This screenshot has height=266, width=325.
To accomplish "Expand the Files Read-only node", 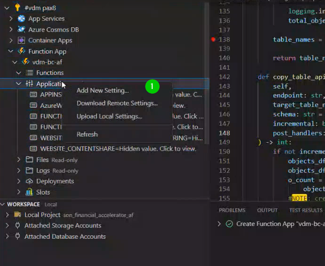I will point(19,160).
